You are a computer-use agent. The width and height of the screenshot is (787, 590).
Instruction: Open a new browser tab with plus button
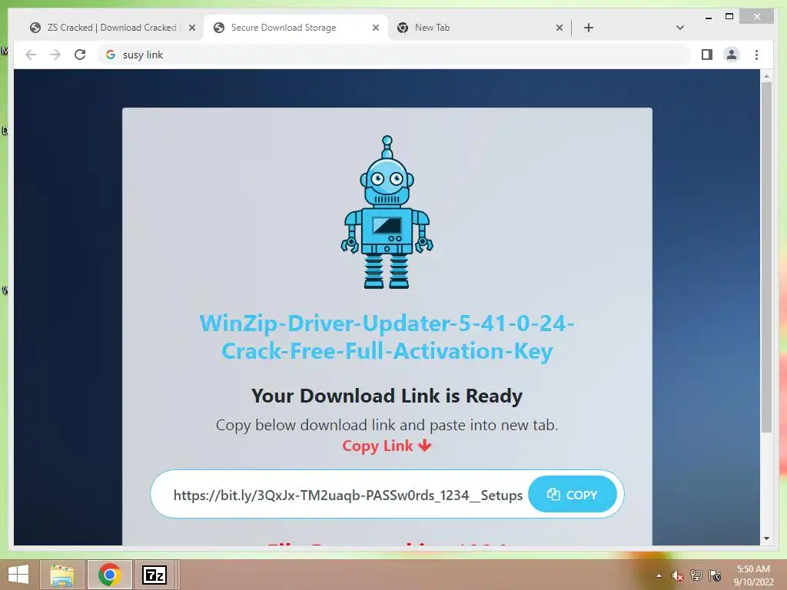589,28
